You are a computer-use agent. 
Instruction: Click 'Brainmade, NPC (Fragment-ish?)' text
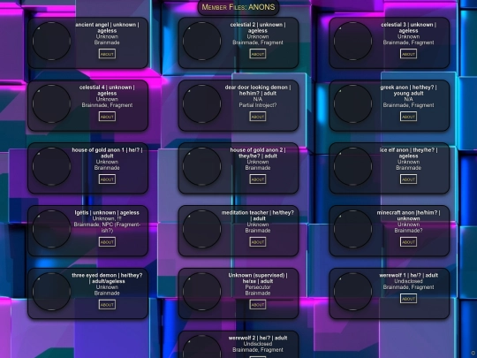tap(107, 228)
